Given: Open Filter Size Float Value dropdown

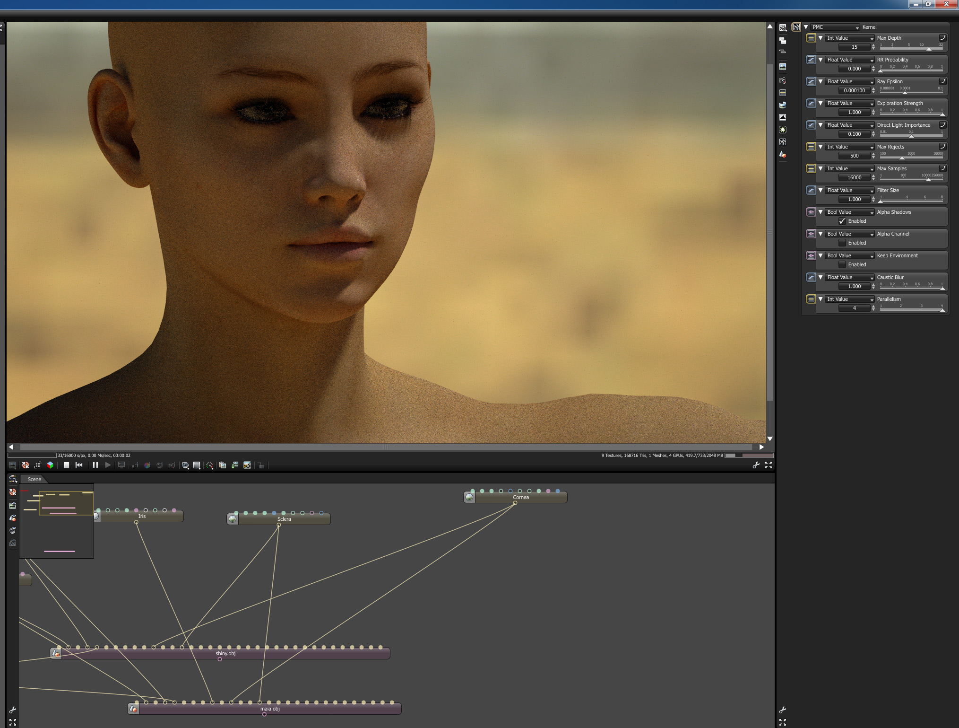Looking at the screenshot, I should click(x=849, y=190).
